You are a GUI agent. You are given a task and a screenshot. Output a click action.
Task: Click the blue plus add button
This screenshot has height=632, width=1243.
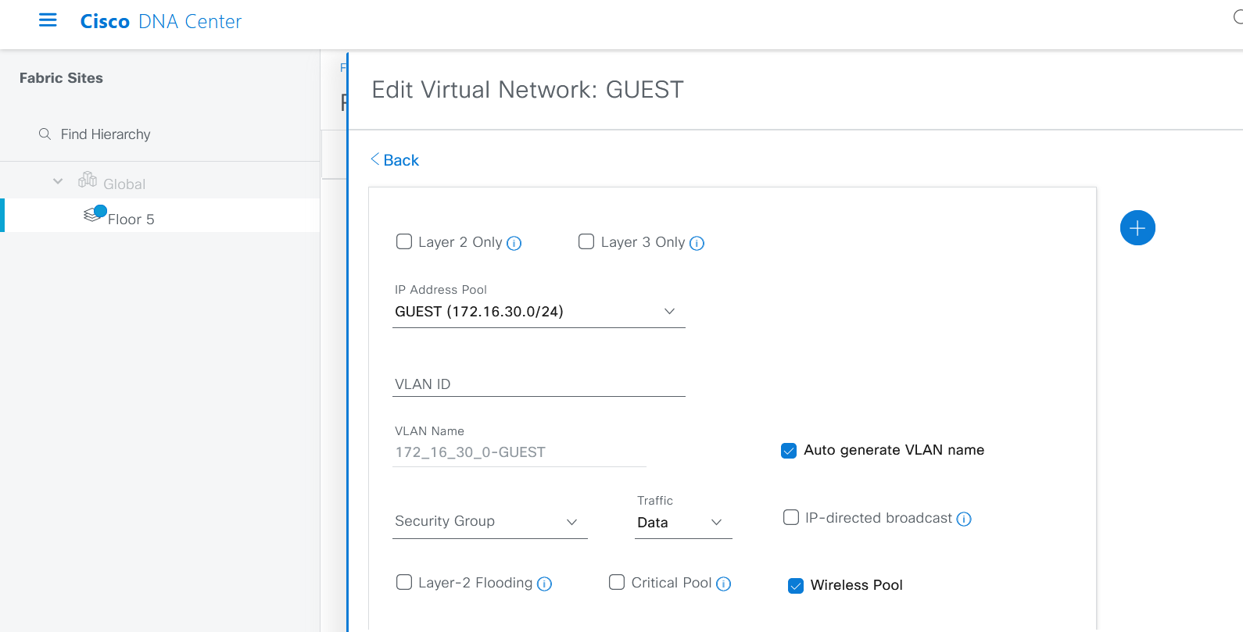(1137, 228)
